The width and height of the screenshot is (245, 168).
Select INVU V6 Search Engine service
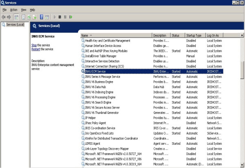(98, 102)
